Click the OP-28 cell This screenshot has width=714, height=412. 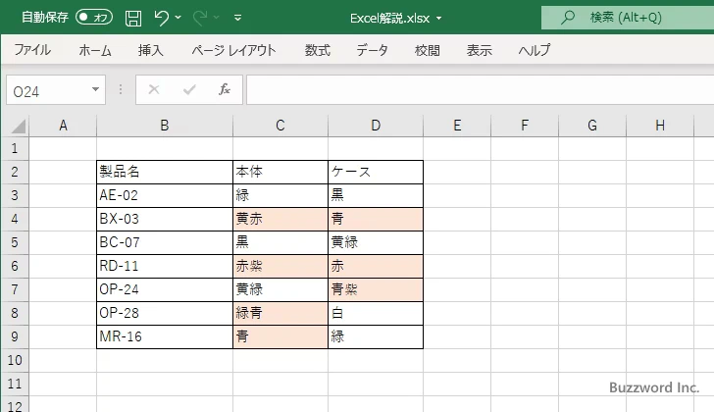point(165,314)
